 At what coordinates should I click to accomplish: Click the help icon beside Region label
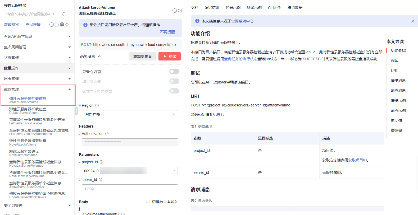coord(97,105)
